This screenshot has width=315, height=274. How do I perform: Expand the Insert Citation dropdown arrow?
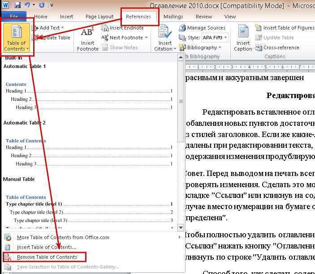pos(175,49)
